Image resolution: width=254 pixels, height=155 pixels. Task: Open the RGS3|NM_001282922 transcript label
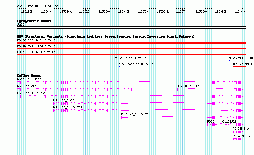222,121
